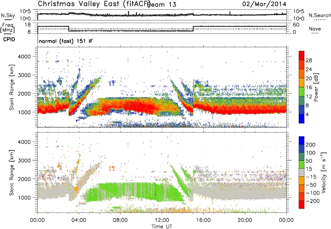This screenshot has height=229, width=331.
Task: Click the power colorbar segment between 4 and 8
Action: pos(302,110)
